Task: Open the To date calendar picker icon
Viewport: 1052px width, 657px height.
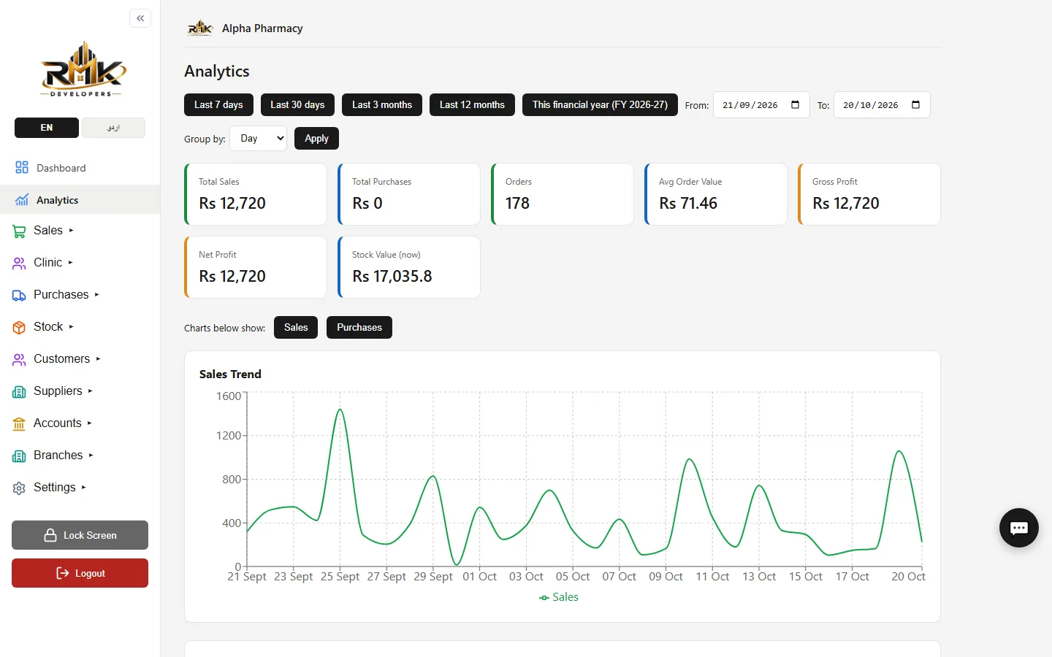Action: pyautogui.click(x=916, y=104)
